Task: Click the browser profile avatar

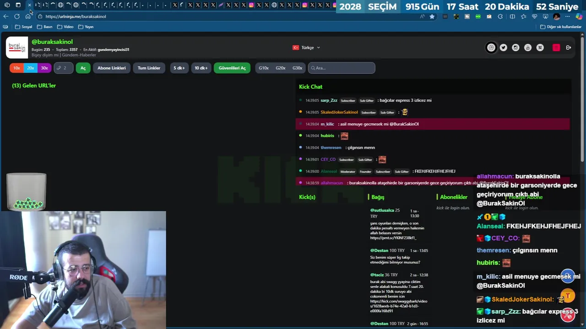Action: coord(556,16)
